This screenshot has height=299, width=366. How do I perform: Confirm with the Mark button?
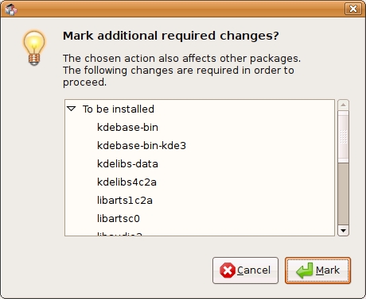tap(317, 270)
